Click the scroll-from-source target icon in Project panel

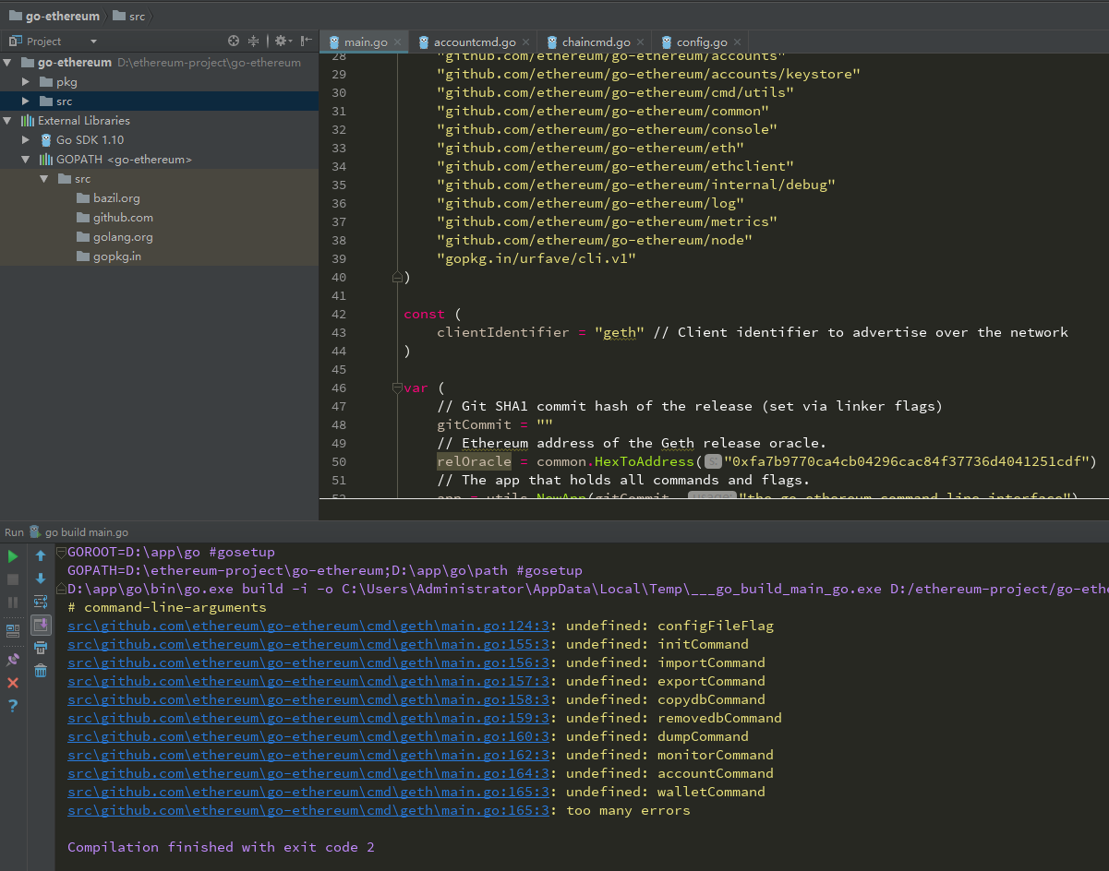tap(234, 42)
